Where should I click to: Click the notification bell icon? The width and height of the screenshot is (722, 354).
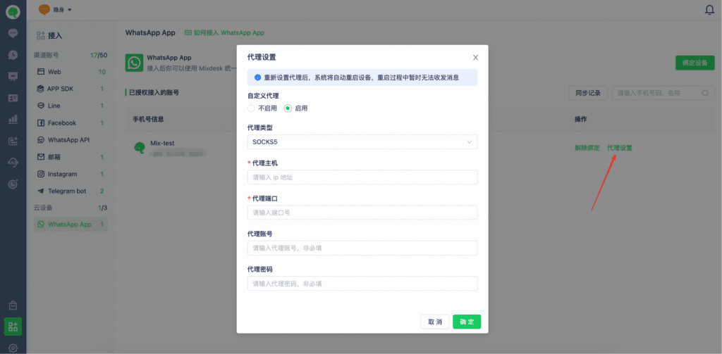pos(709,10)
